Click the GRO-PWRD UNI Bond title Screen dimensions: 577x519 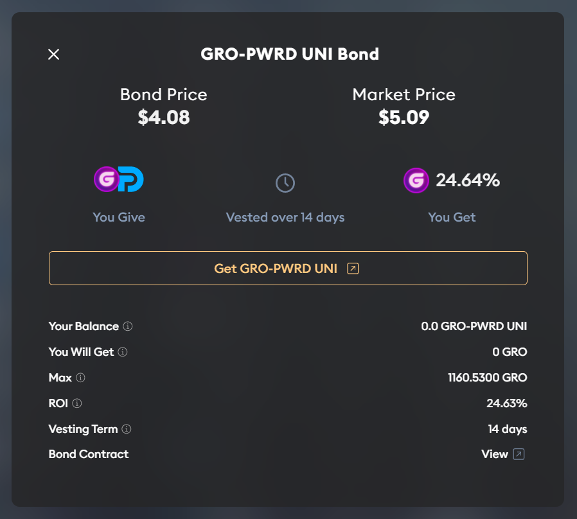pyautogui.click(x=290, y=54)
